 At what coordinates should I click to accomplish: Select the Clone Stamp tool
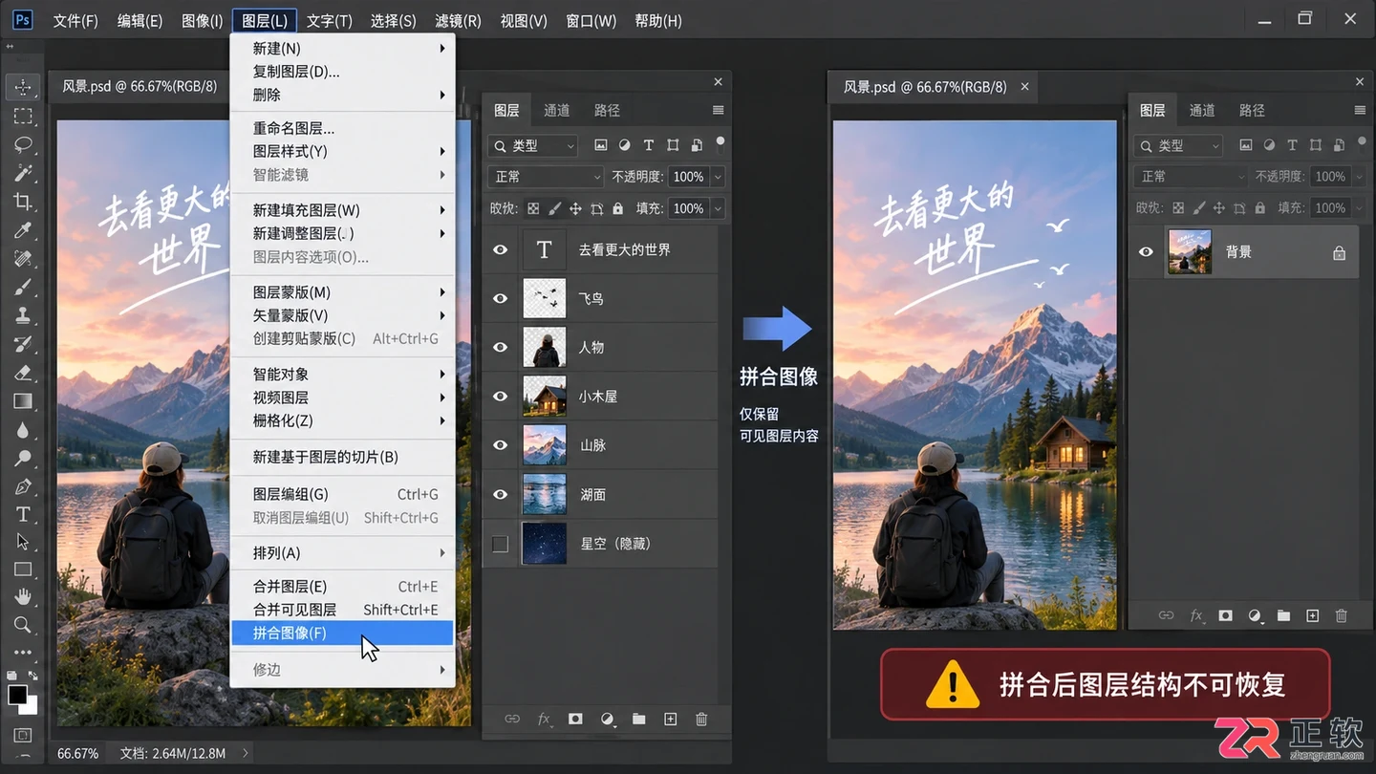[x=23, y=315]
